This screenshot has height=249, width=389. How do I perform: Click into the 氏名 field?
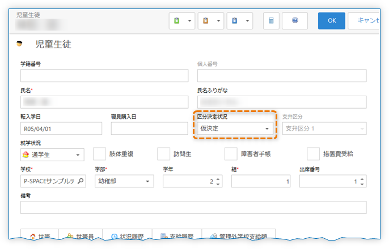coord(104,102)
